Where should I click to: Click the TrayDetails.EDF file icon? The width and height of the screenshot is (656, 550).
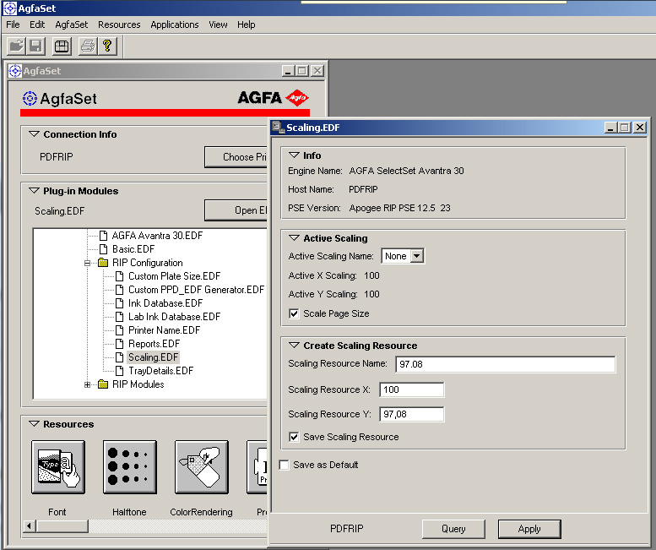[x=119, y=370]
